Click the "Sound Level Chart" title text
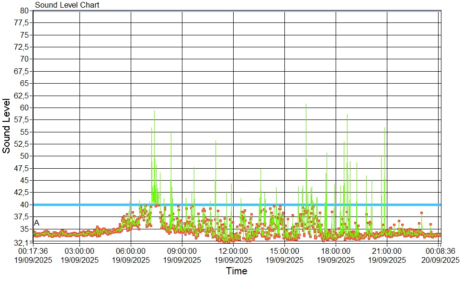 click(67, 5)
